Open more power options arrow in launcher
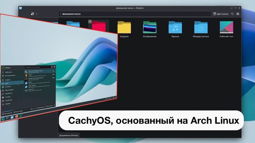The image size is (255, 143). coord(55,105)
